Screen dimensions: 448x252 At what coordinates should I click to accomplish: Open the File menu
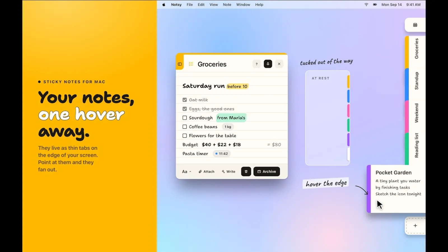[190, 4]
